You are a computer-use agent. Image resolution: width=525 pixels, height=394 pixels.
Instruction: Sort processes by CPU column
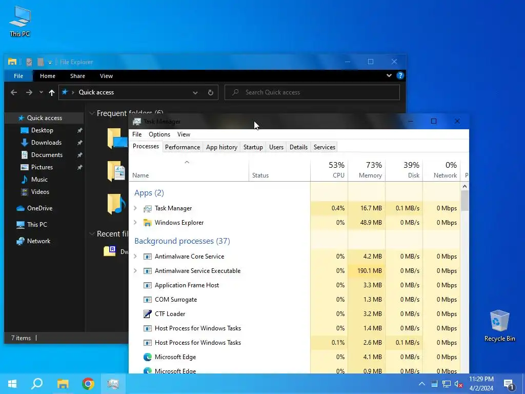tap(330, 169)
